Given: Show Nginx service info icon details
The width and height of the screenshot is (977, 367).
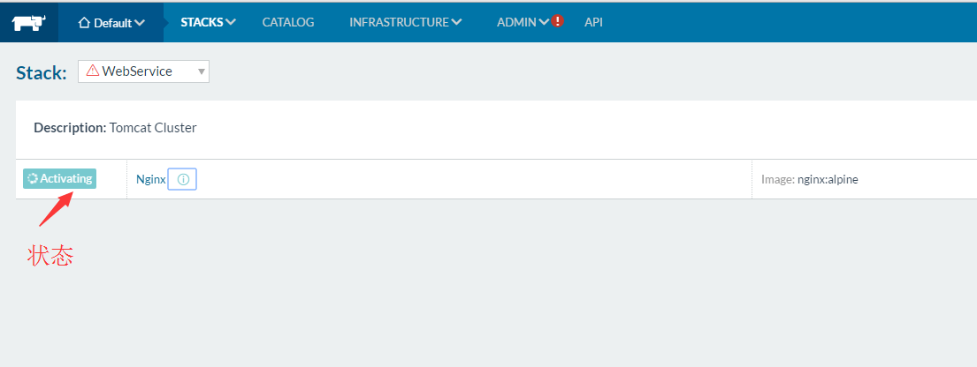Looking at the screenshot, I should [x=183, y=179].
